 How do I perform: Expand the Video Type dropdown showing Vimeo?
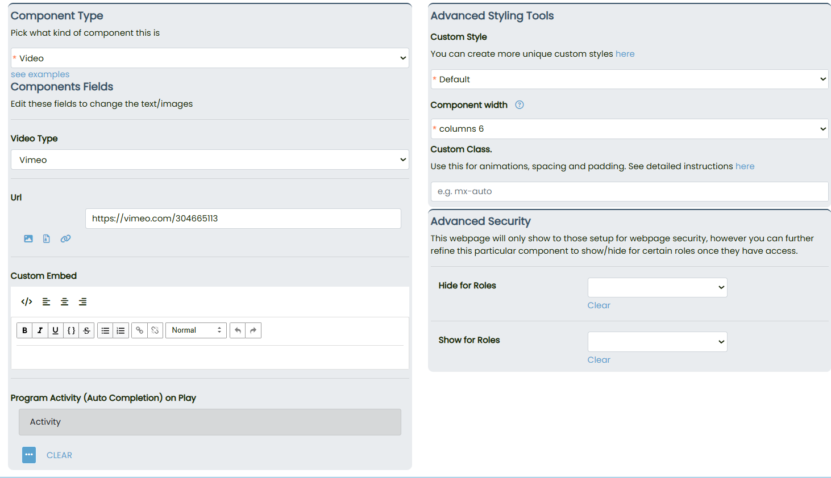[210, 160]
